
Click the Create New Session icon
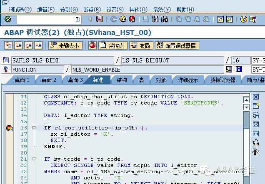coord(220,19)
